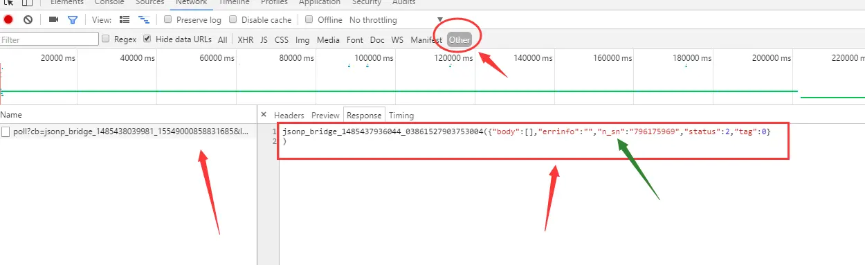The image size is (865, 265).
Task: Stop recording network log with red button
Action: pyautogui.click(x=8, y=20)
